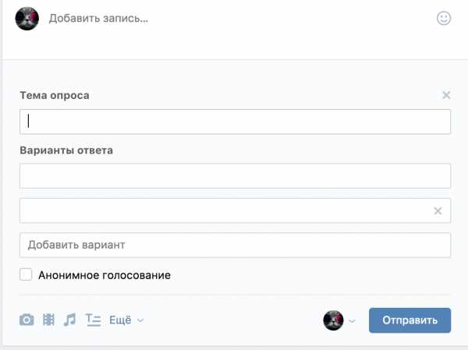Click the Отправить button
The height and width of the screenshot is (350, 468).
point(409,320)
